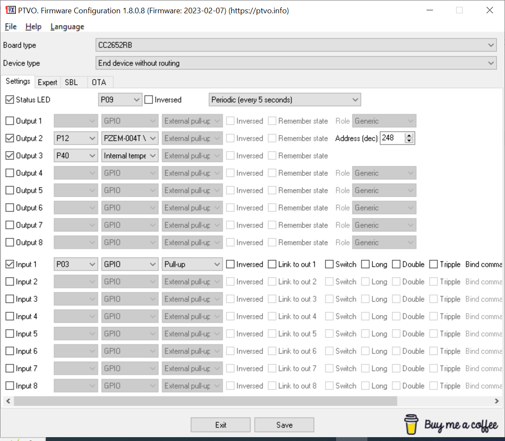Image resolution: width=505 pixels, height=441 pixels.
Task: Switch to the OTA tab
Action: (99, 82)
